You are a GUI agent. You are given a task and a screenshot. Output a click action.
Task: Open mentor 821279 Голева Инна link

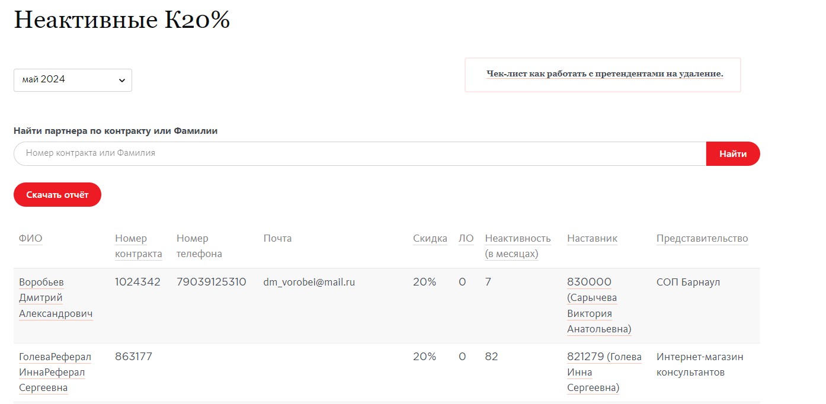point(604,372)
